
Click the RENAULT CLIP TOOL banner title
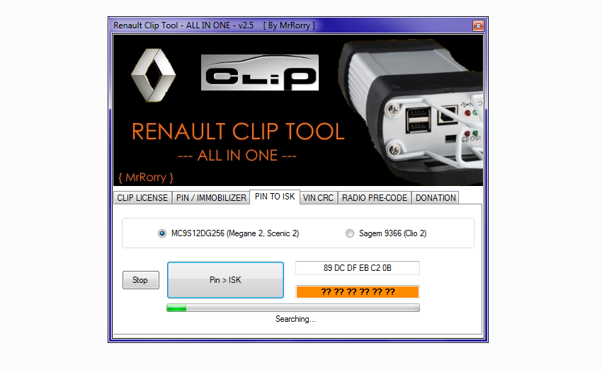tap(238, 132)
